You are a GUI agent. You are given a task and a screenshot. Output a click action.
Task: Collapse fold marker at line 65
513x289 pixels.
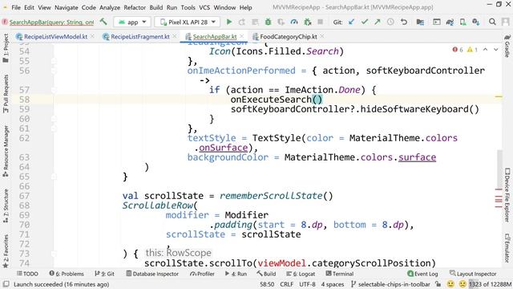pyautogui.click(x=54, y=177)
